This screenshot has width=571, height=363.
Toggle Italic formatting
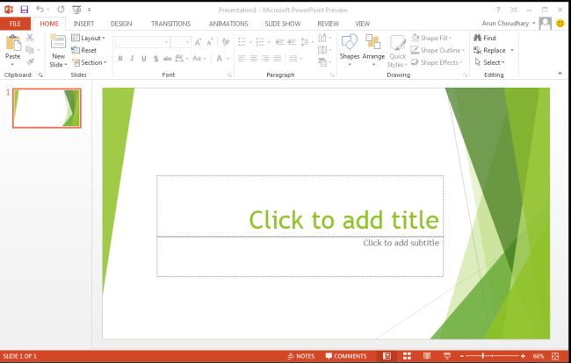(x=132, y=59)
